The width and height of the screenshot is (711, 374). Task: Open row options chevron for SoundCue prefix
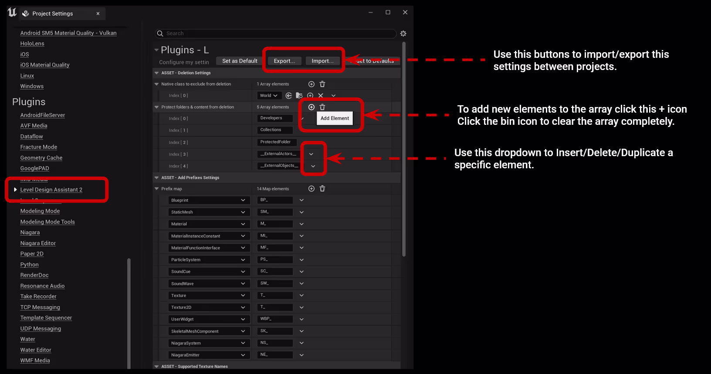[x=301, y=272]
